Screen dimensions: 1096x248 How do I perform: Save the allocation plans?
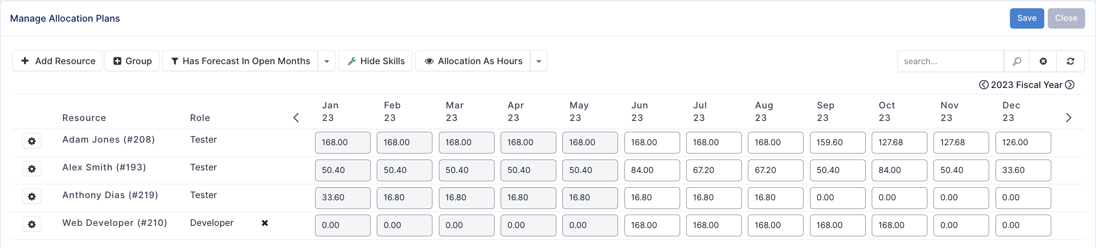pyautogui.click(x=1027, y=18)
